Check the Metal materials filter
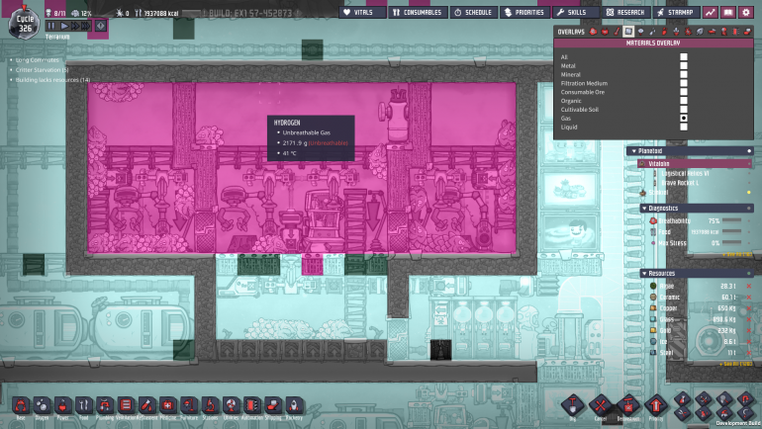Viewport: 762px width, 429px height. (x=684, y=65)
